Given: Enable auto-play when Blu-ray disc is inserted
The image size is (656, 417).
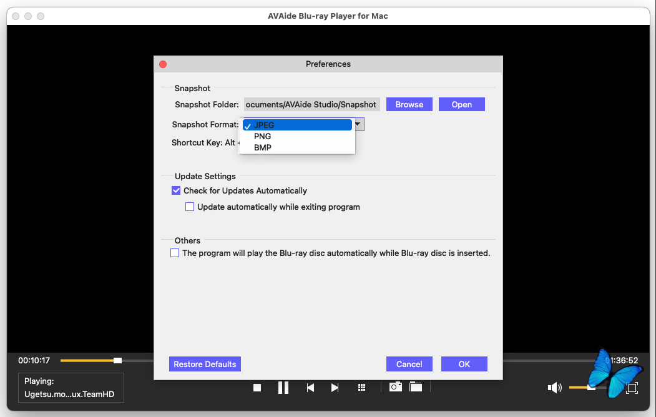Looking at the screenshot, I should point(175,253).
